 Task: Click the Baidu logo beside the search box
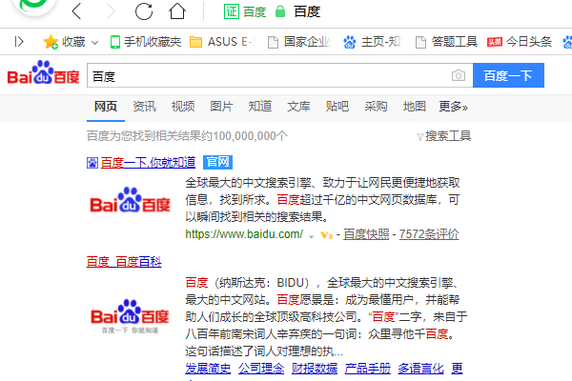pyautogui.click(x=43, y=72)
